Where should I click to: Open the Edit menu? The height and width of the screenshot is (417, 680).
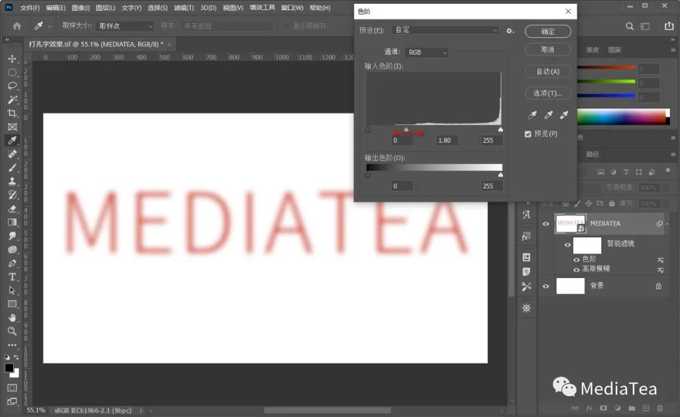55,8
